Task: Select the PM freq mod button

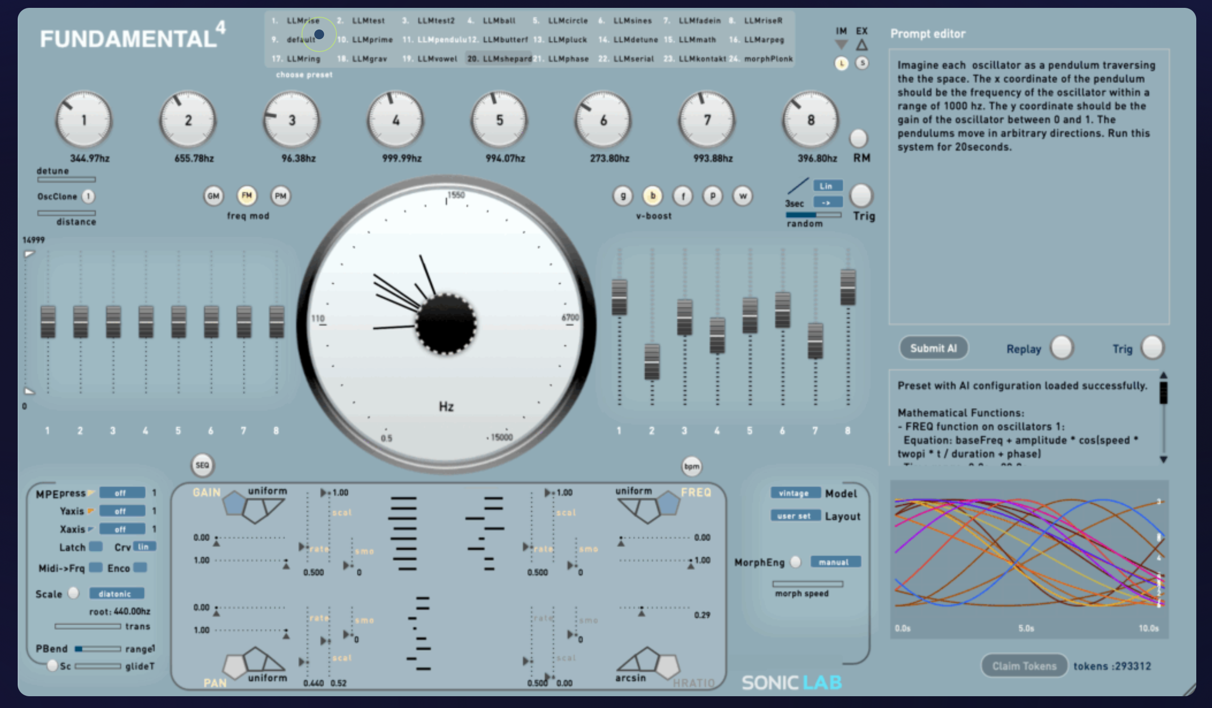Action: coord(280,196)
